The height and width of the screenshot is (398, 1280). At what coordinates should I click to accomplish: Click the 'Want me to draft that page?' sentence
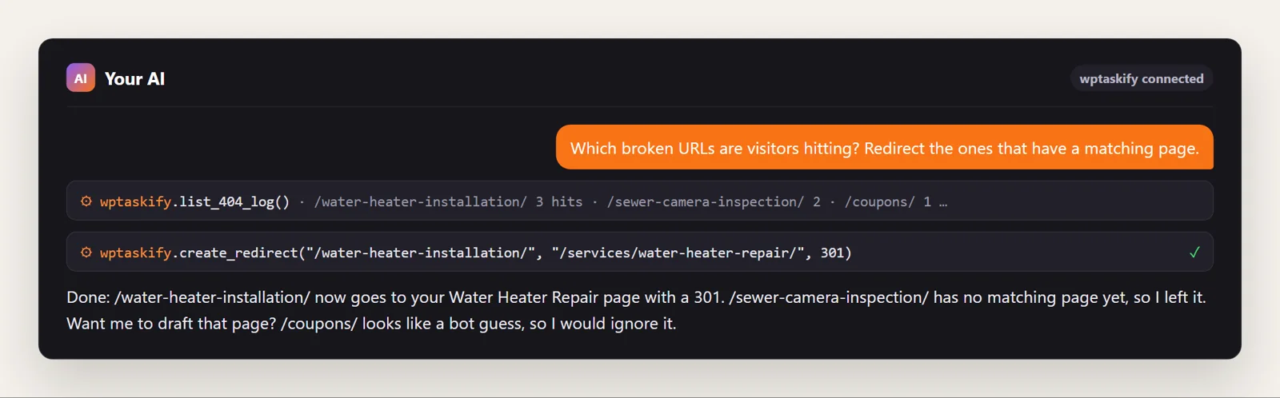(x=171, y=324)
